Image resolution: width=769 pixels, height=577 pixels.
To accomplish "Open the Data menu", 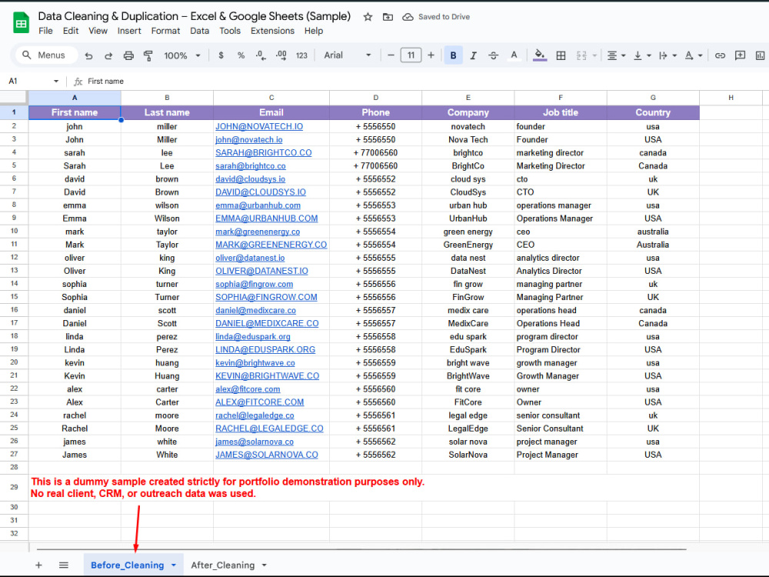I will click(x=200, y=31).
